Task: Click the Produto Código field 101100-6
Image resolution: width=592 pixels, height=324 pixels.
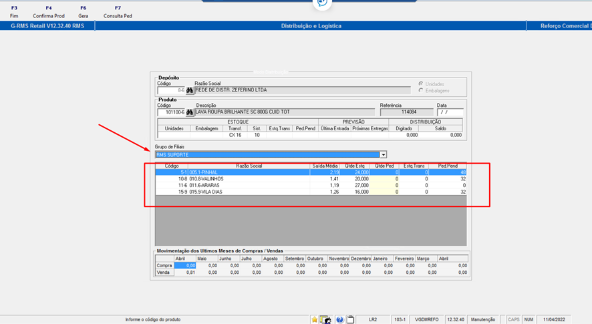Action: click(171, 112)
